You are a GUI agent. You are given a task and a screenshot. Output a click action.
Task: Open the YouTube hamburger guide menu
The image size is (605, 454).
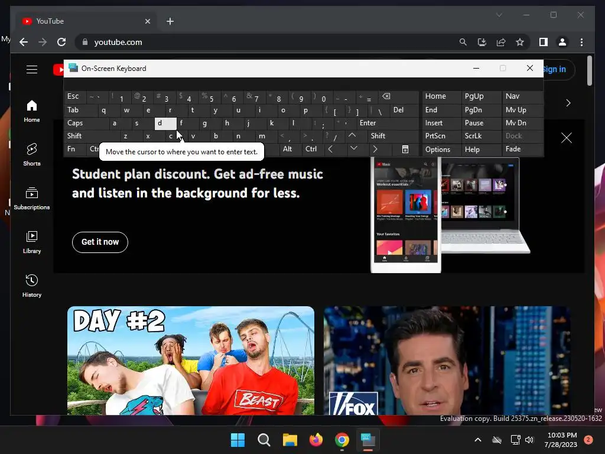pyautogui.click(x=32, y=70)
